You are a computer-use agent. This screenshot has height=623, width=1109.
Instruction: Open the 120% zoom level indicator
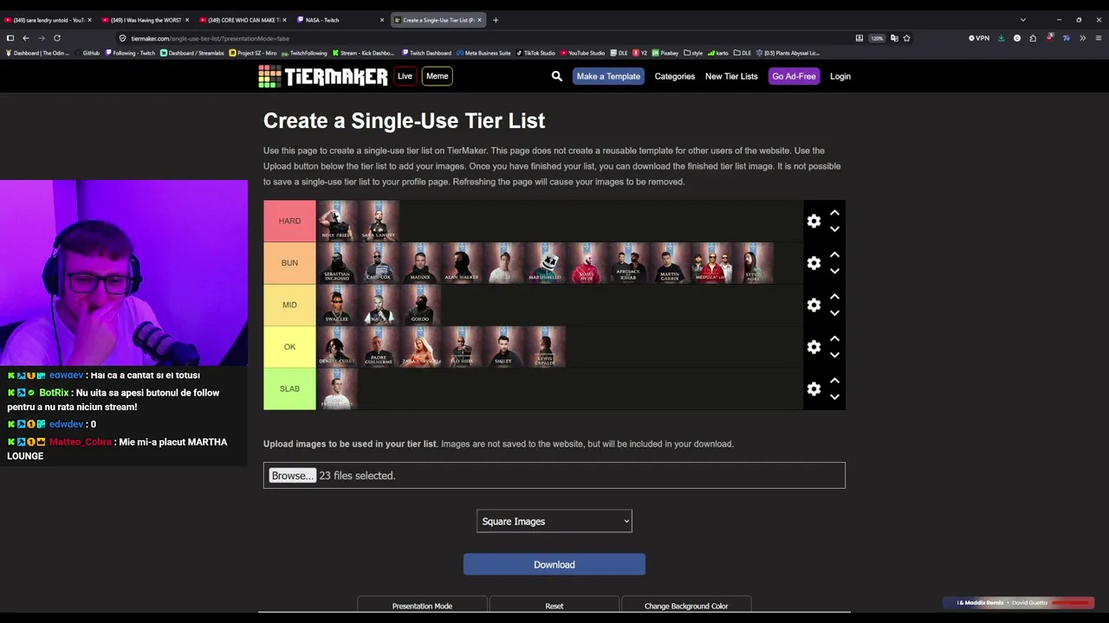coord(877,38)
